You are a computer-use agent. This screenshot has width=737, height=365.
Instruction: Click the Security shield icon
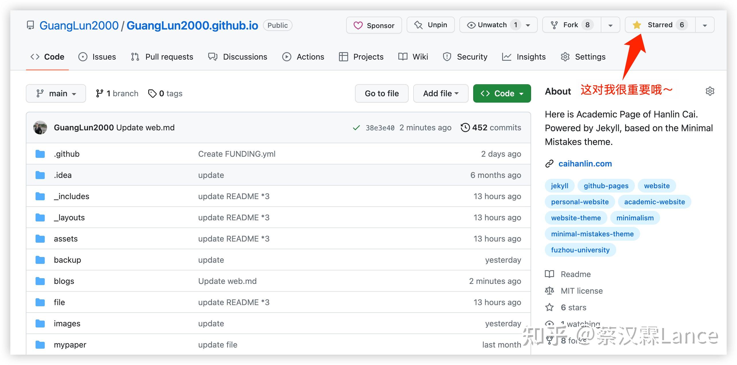tap(447, 57)
